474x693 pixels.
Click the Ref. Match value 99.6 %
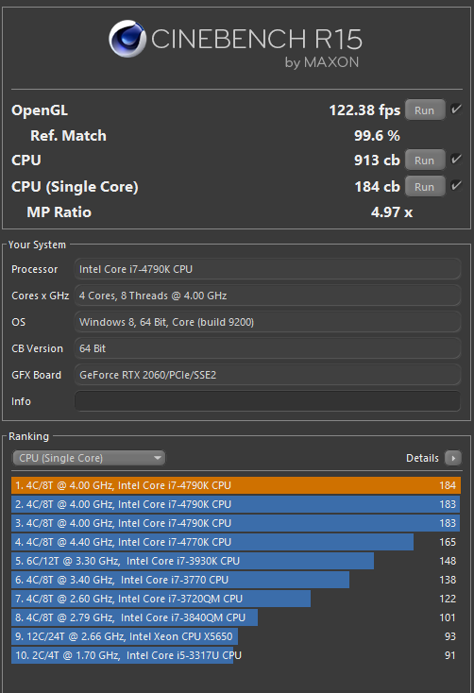[x=377, y=136]
